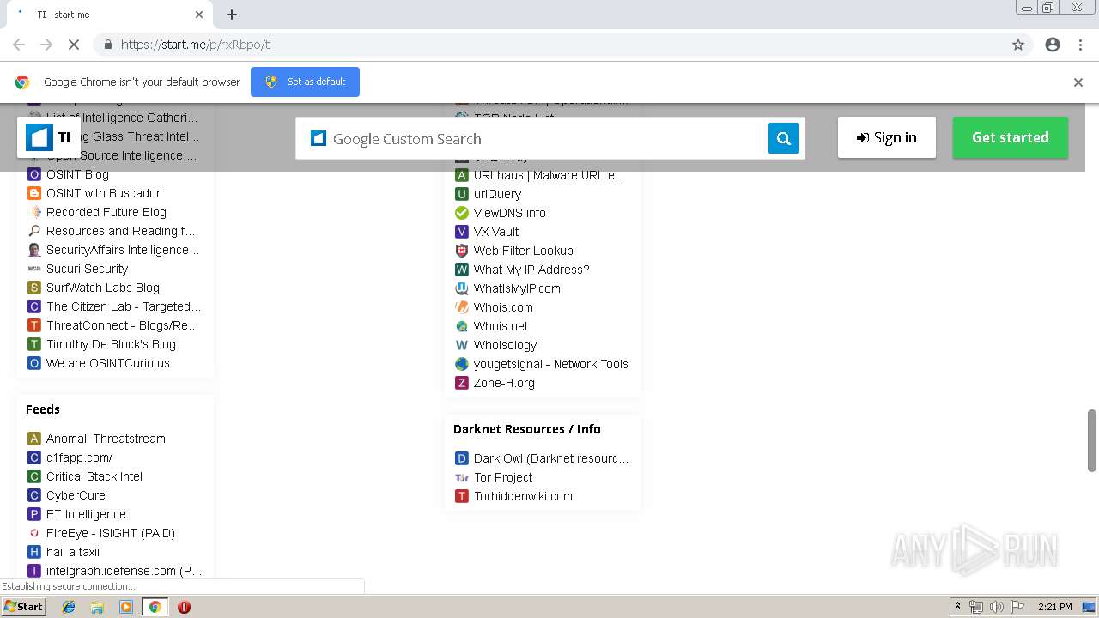The height and width of the screenshot is (618, 1099).
Task: Open Chrome profile avatar icon
Action: coord(1053,45)
